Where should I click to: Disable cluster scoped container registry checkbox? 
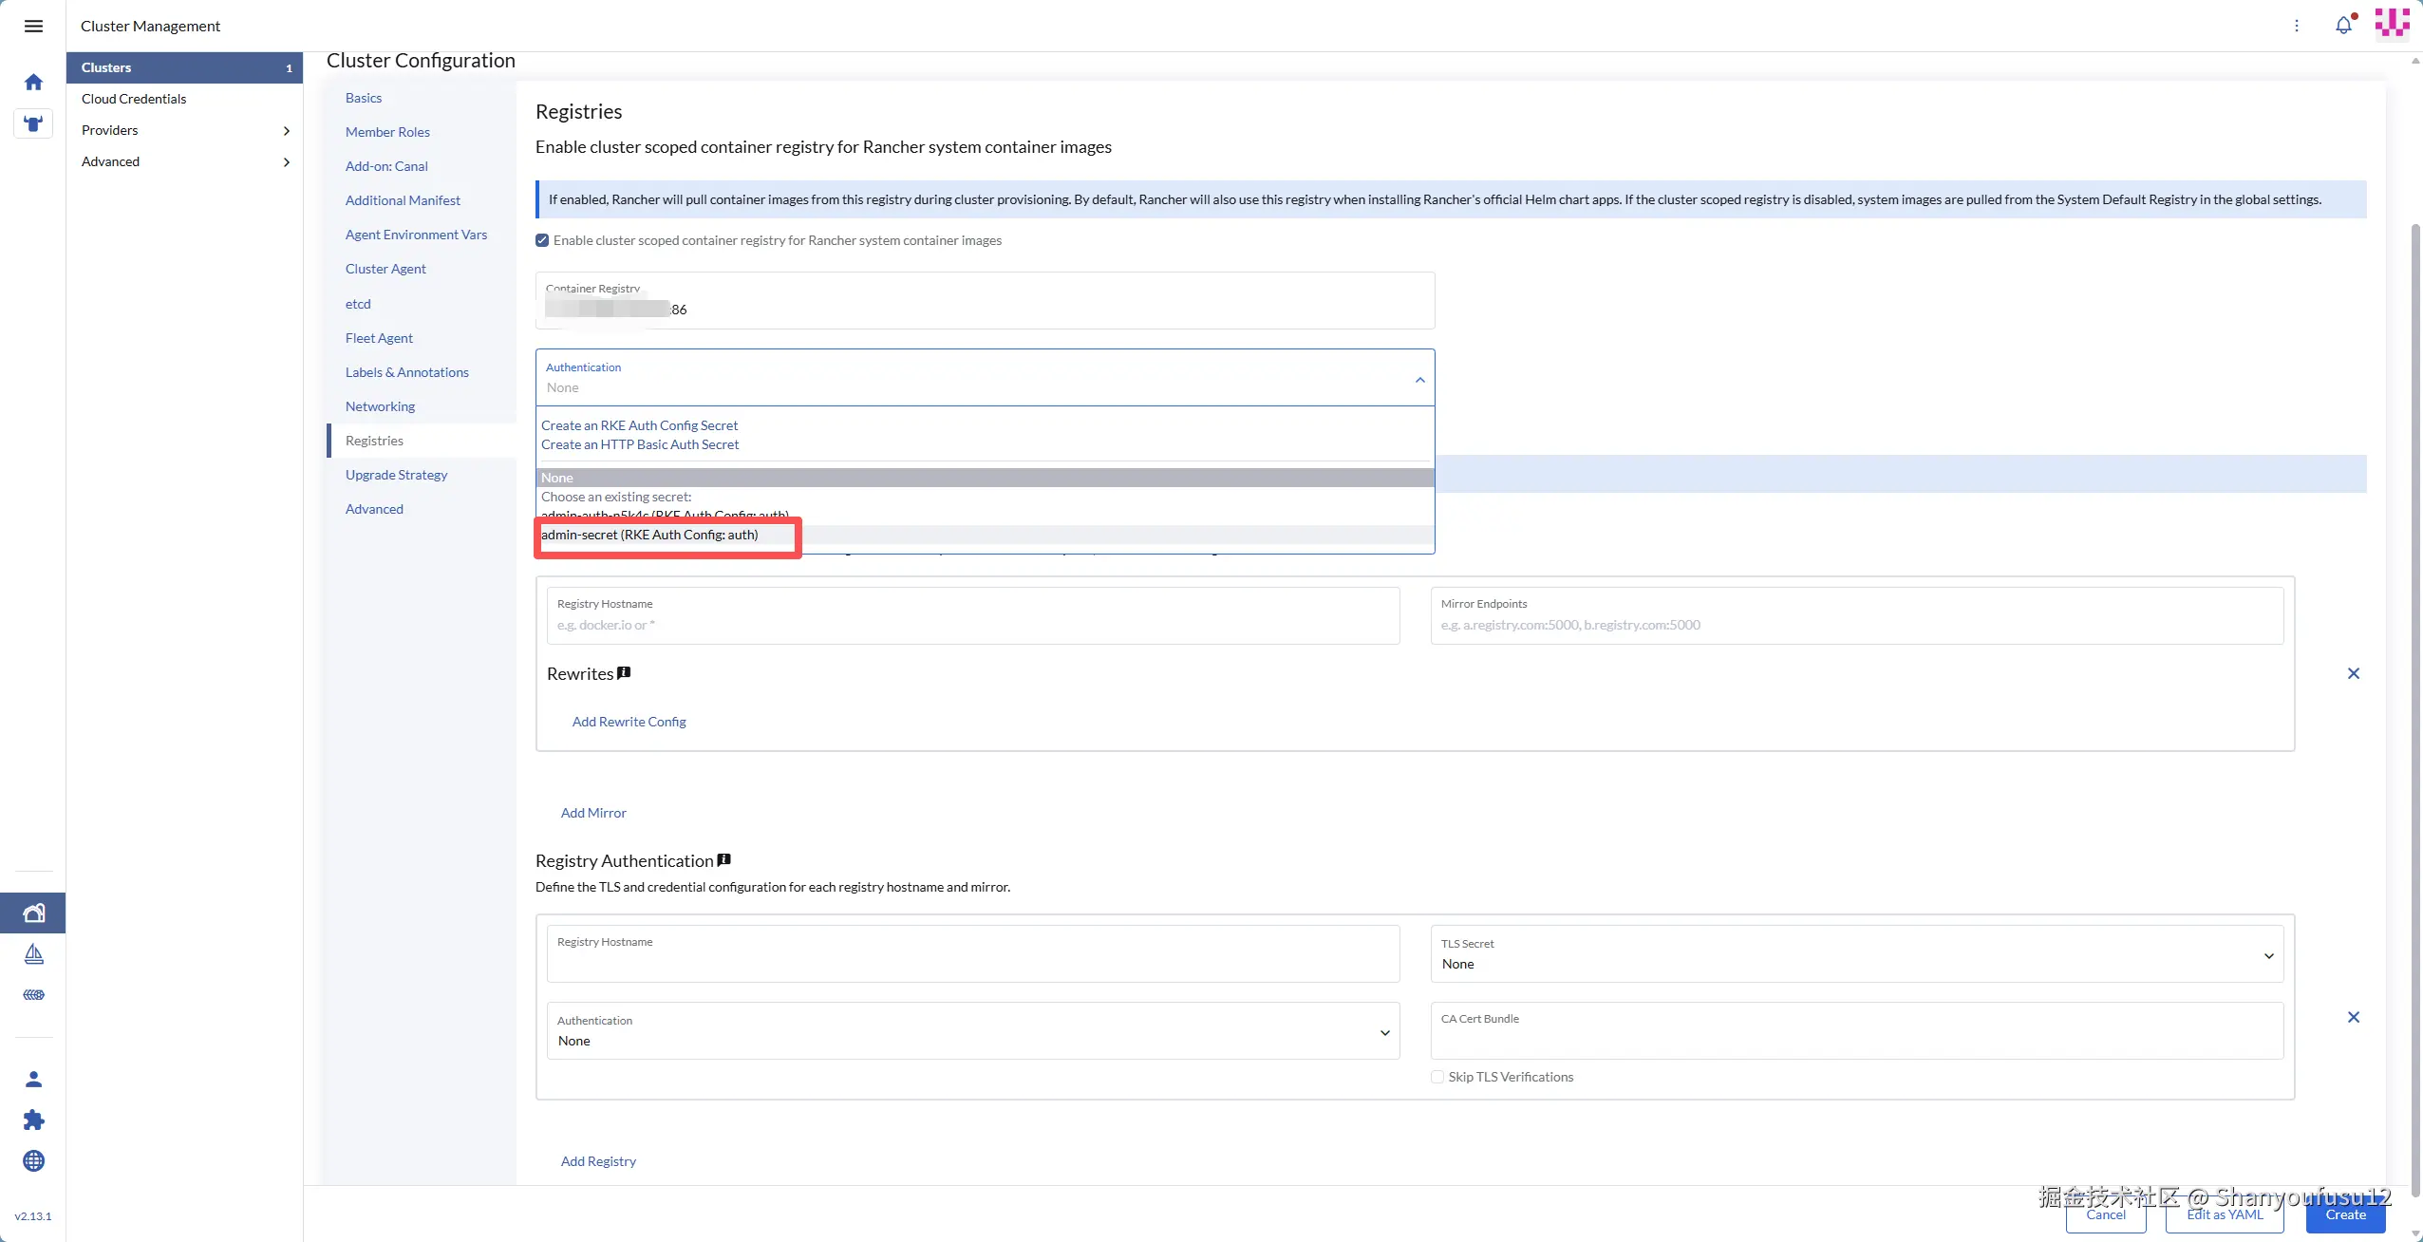point(542,240)
